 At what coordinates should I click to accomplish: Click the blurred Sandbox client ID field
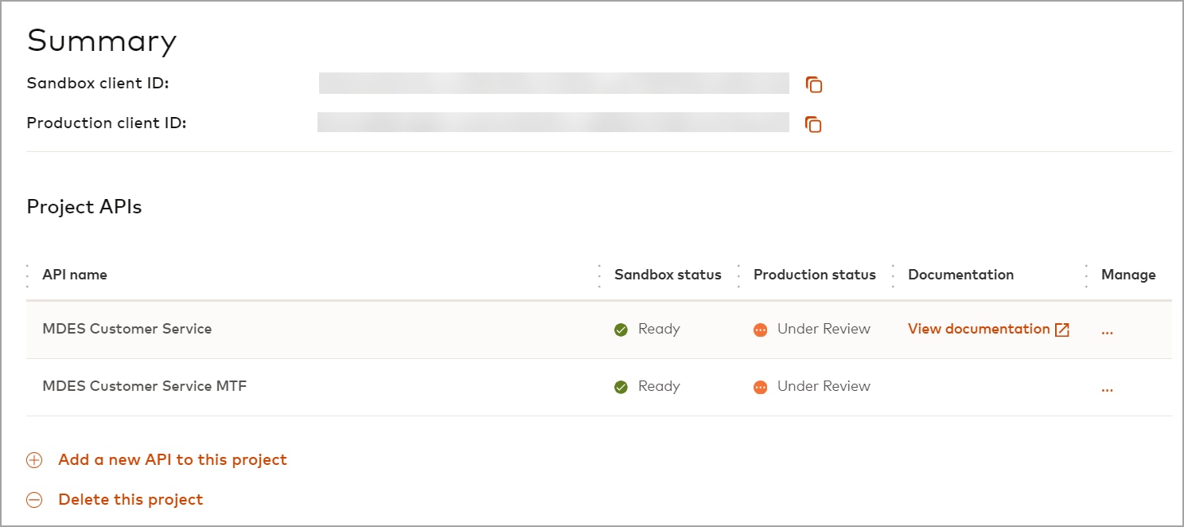pos(554,84)
